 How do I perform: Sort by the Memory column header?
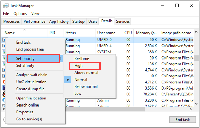[146, 33]
